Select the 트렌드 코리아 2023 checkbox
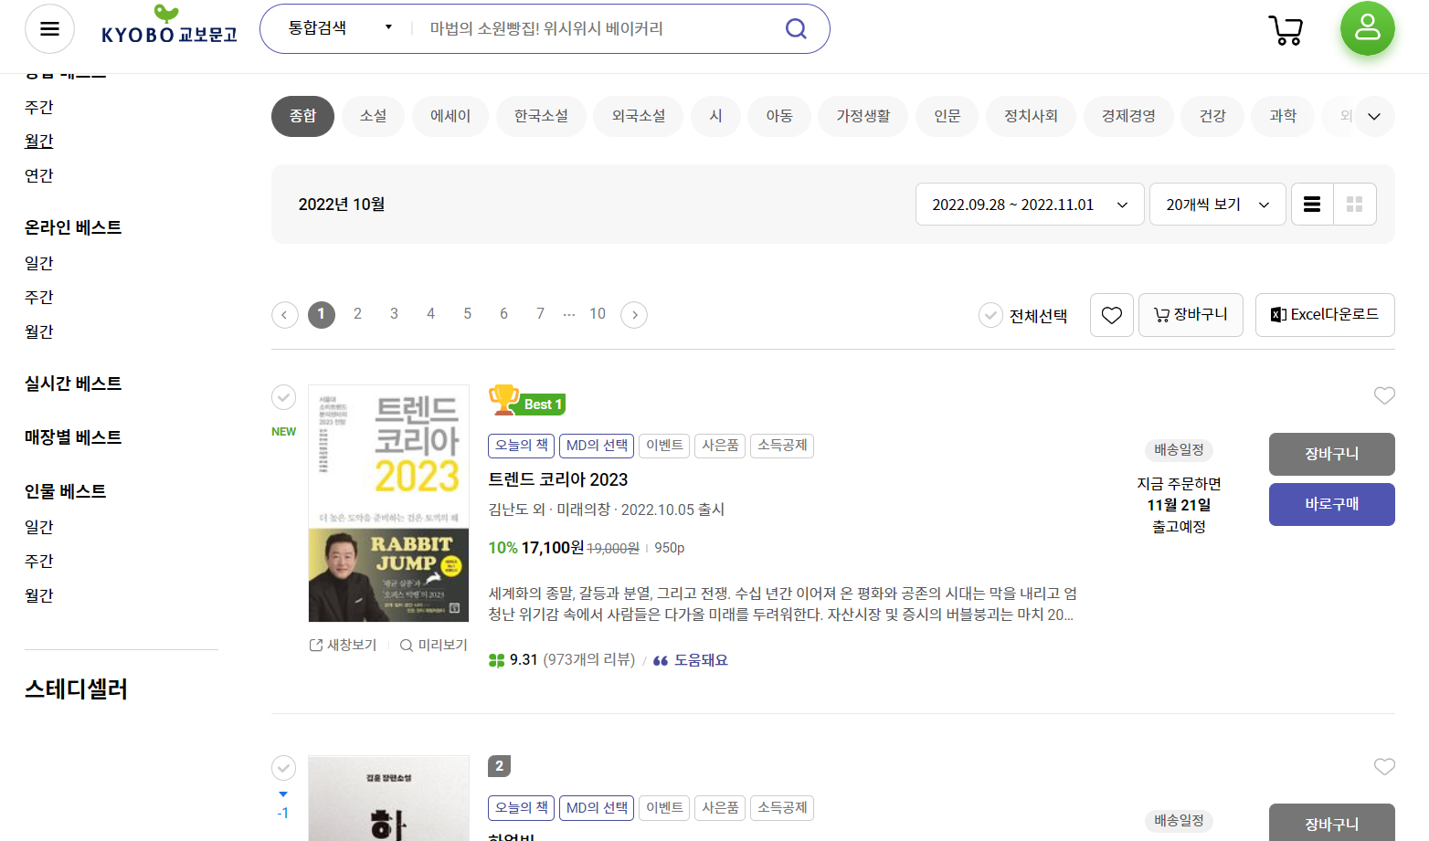Viewport: 1429px width, 841px height. click(x=284, y=397)
